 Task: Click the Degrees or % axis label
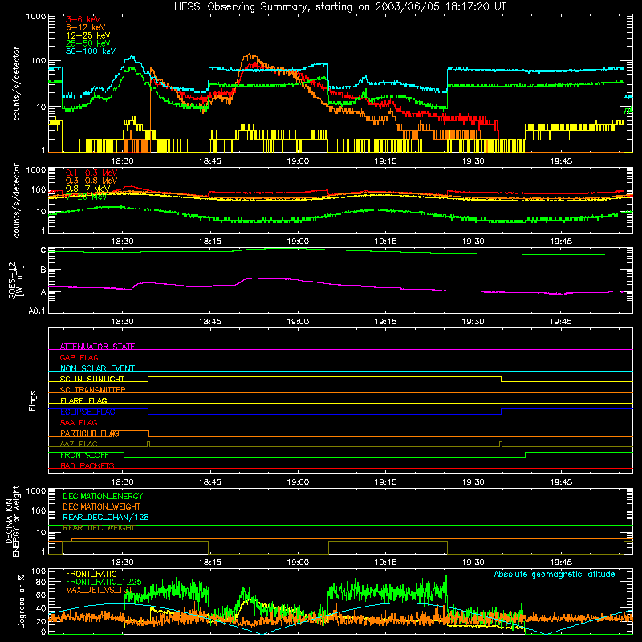tap(21, 602)
